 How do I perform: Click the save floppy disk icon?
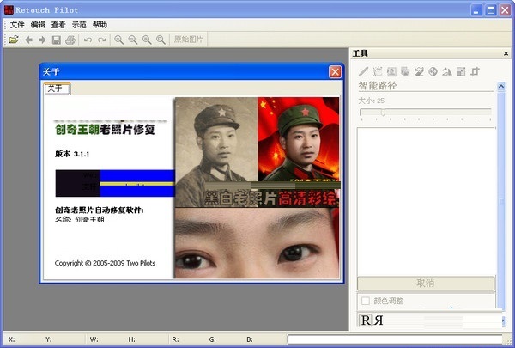(x=57, y=40)
